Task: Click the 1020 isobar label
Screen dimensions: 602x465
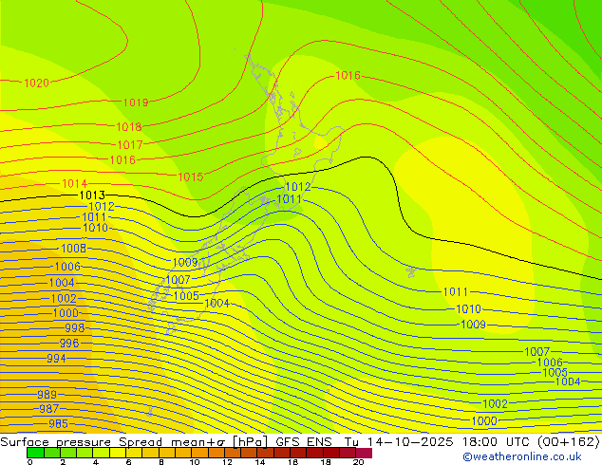Action: point(36,83)
